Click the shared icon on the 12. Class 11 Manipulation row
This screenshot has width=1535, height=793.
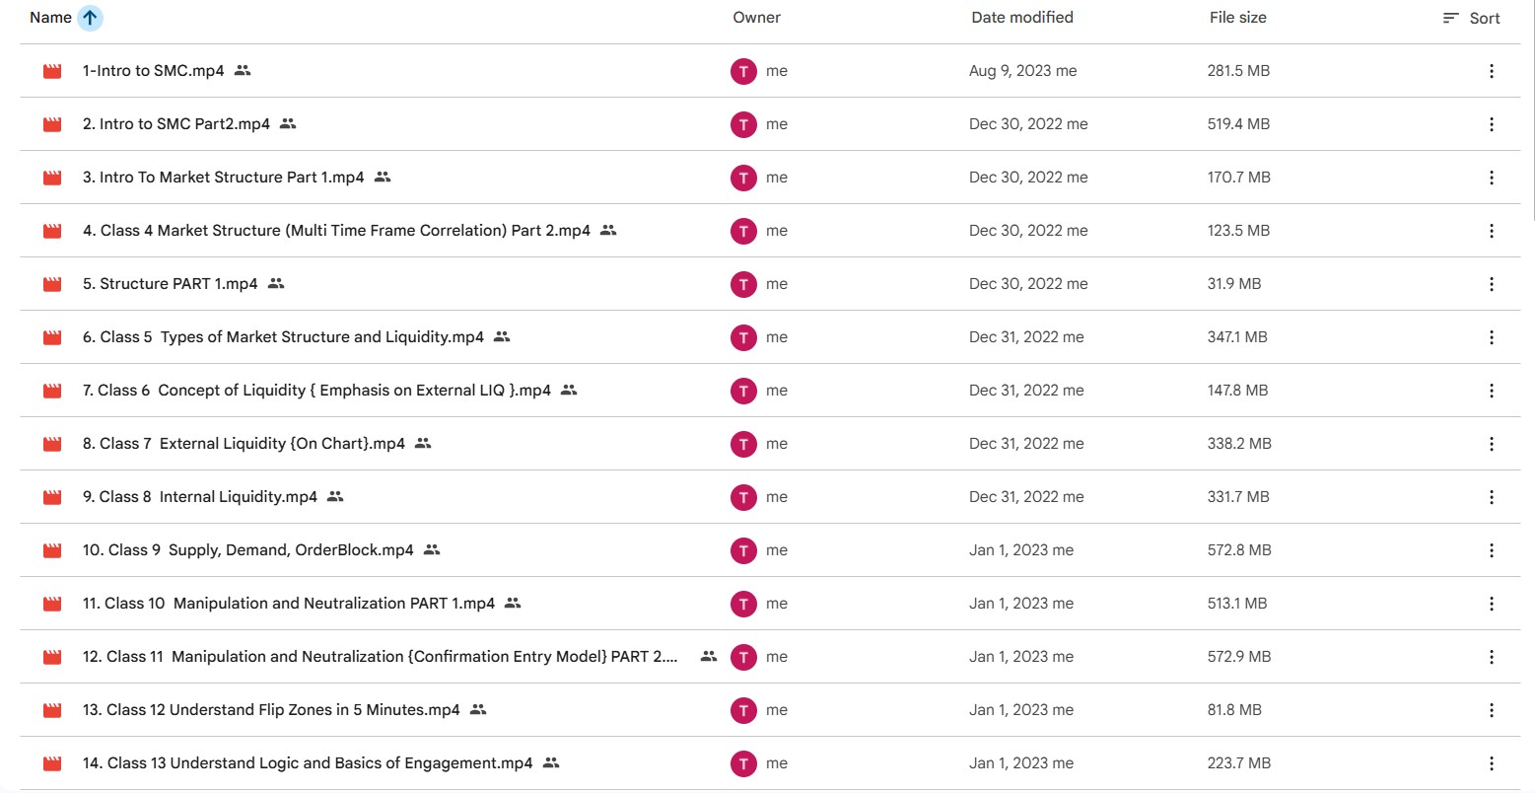tap(708, 657)
